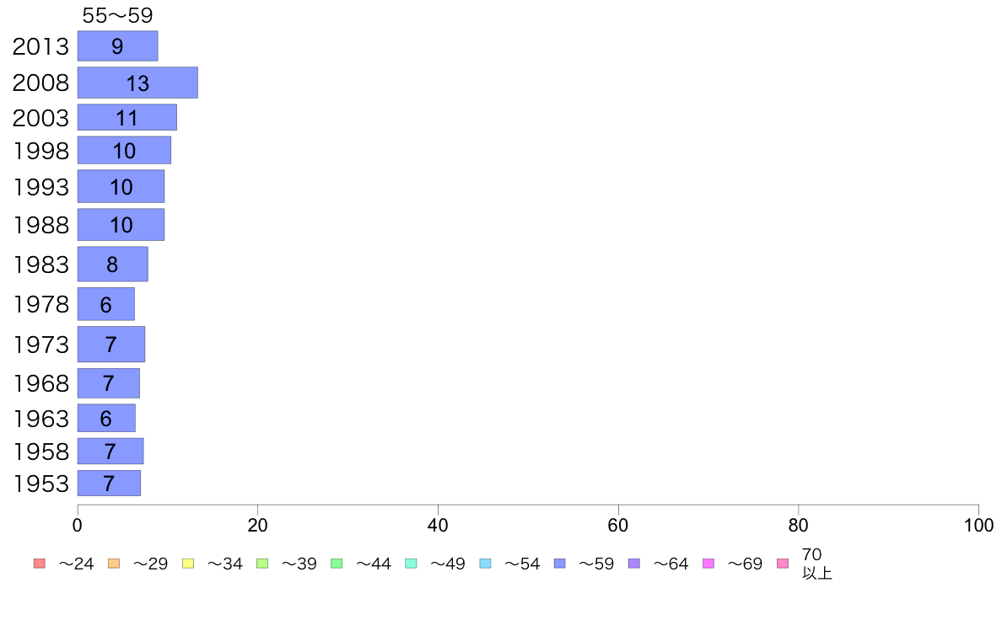Click the 55~59 column header label
Viewport: 1002px width, 620px height.
[x=117, y=15]
